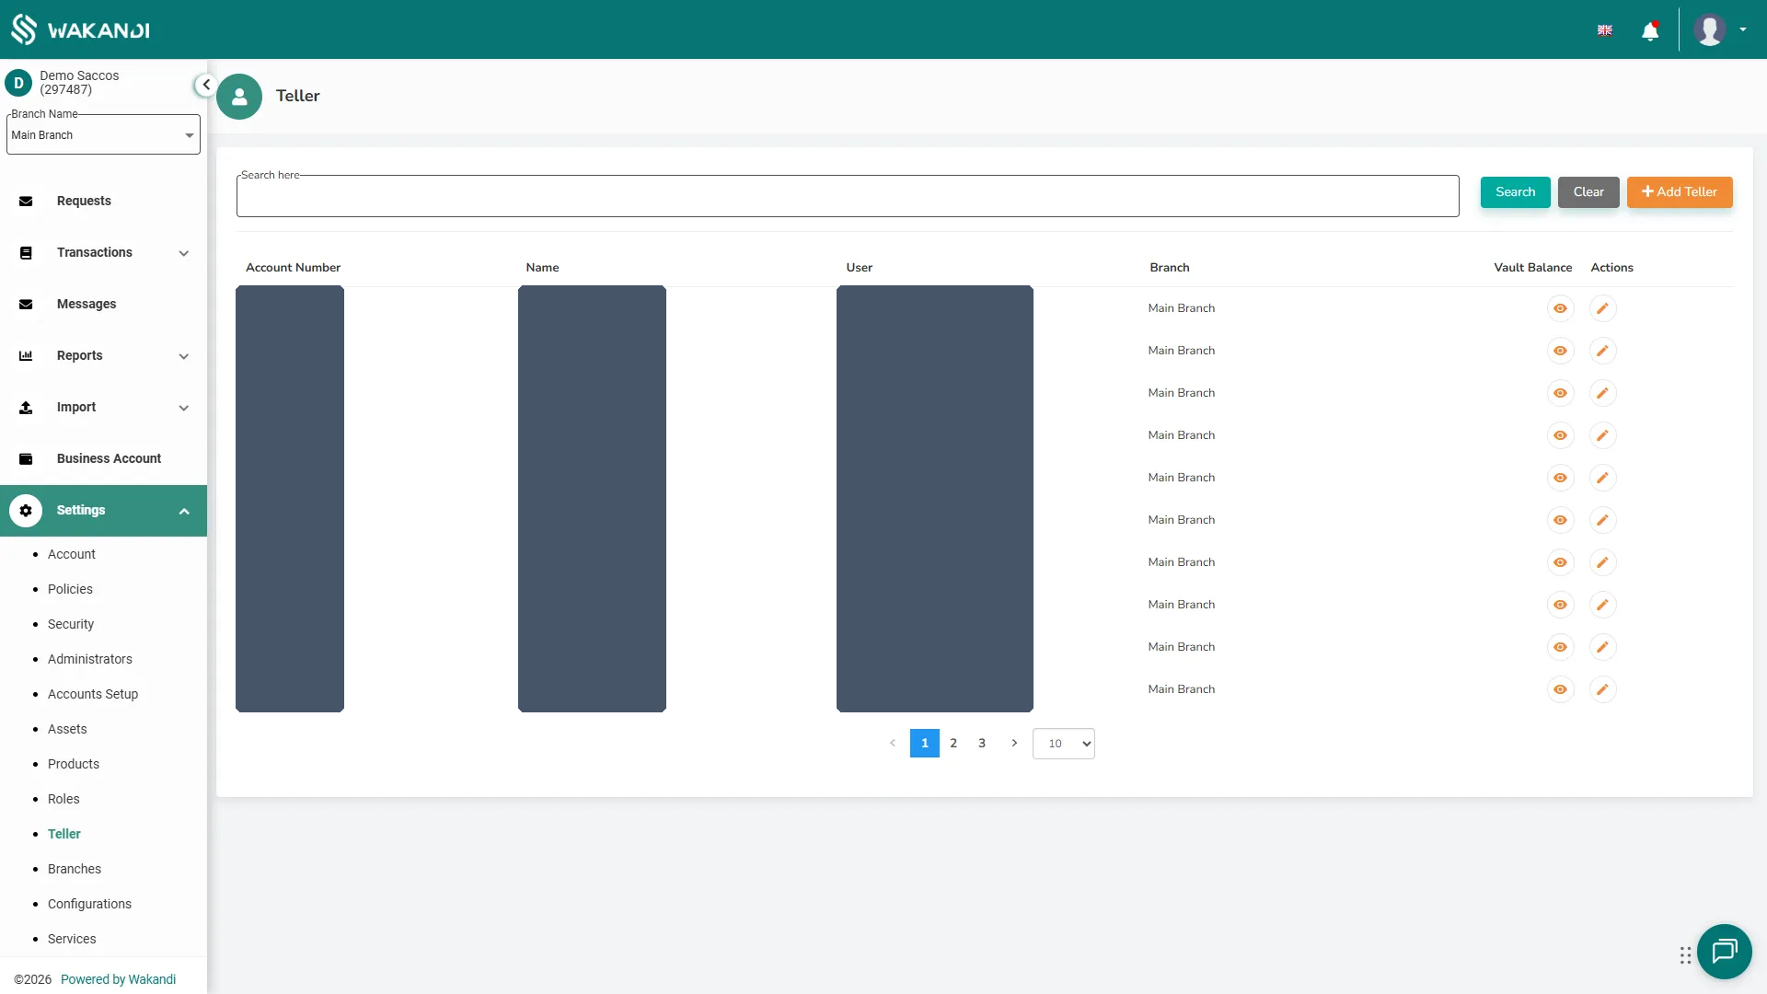Open Roles settings item

[64, 799]
